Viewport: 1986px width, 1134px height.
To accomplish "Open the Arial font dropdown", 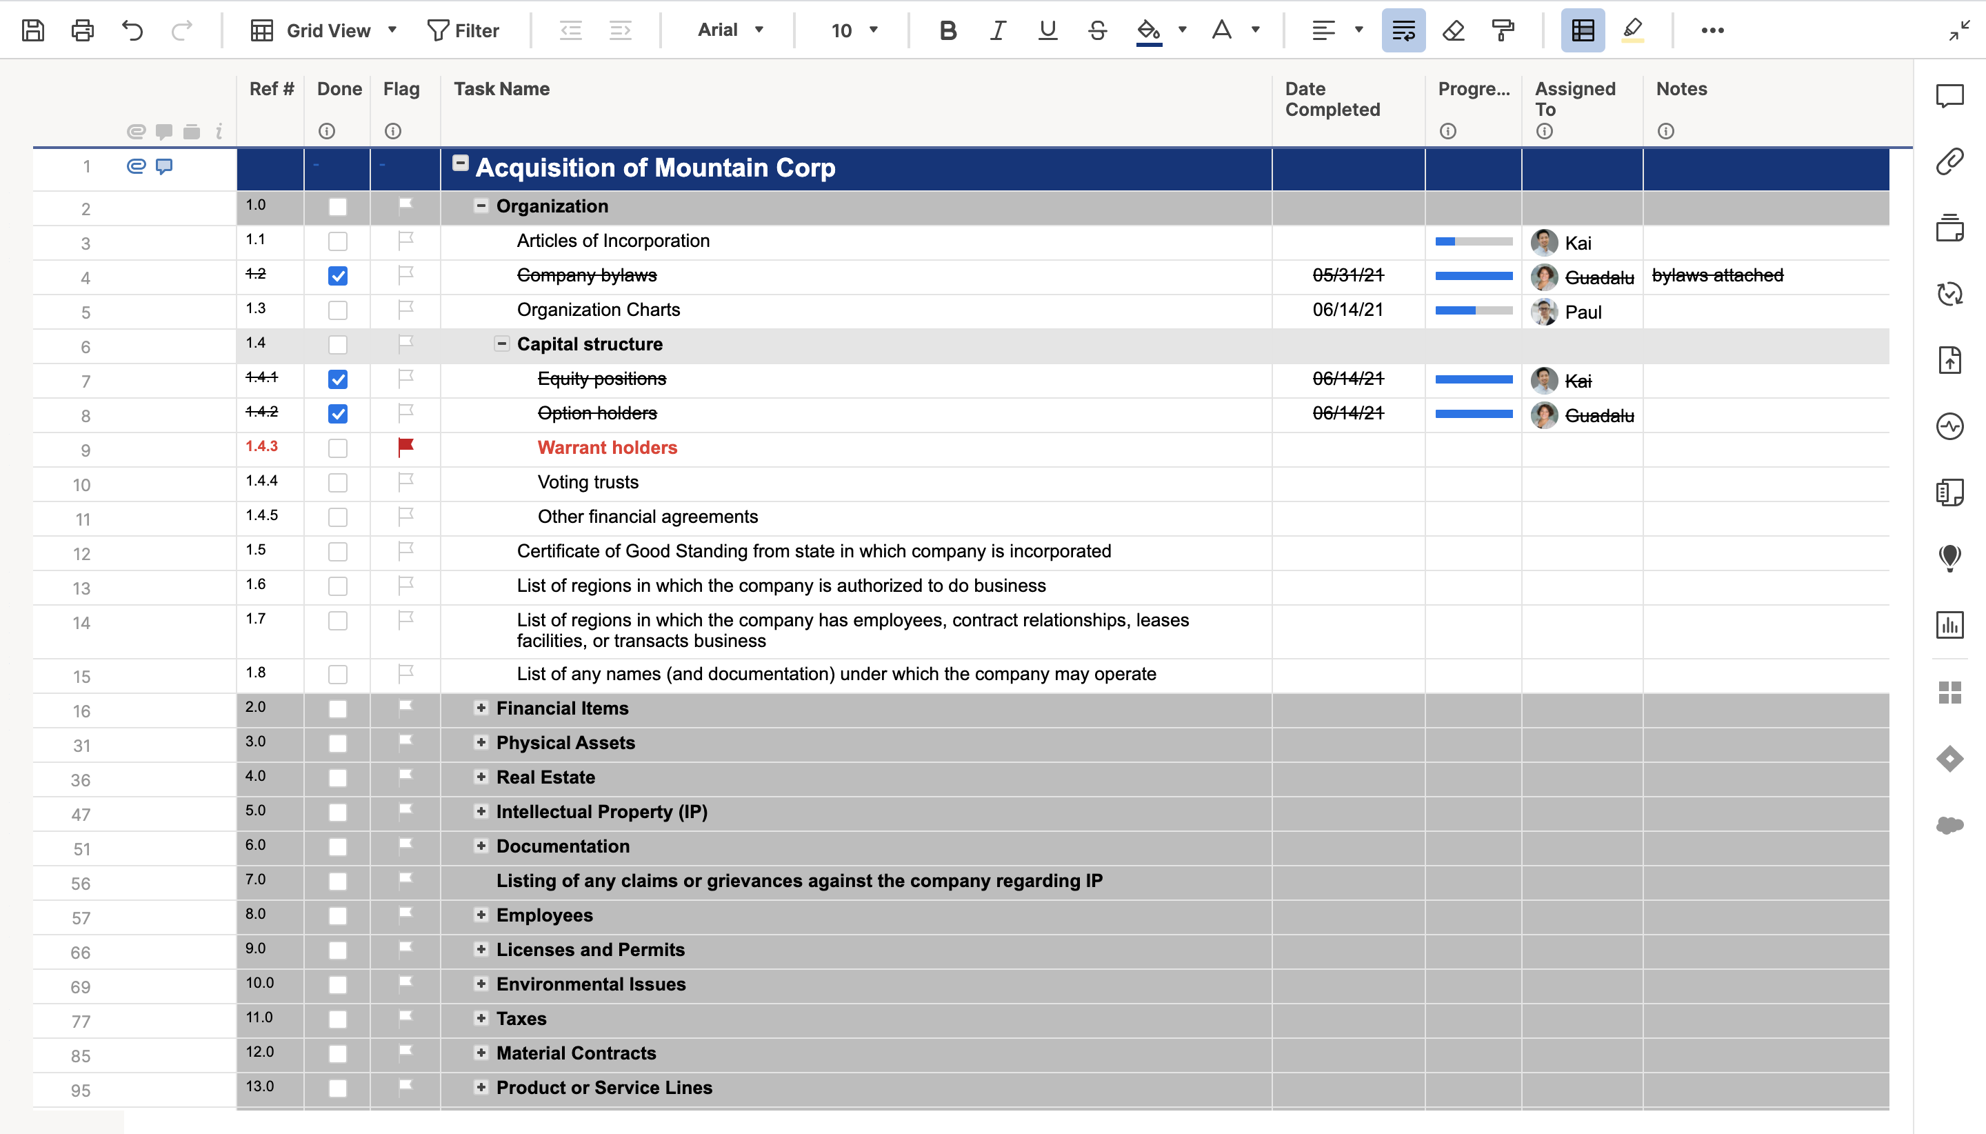I will pos(730,30).
